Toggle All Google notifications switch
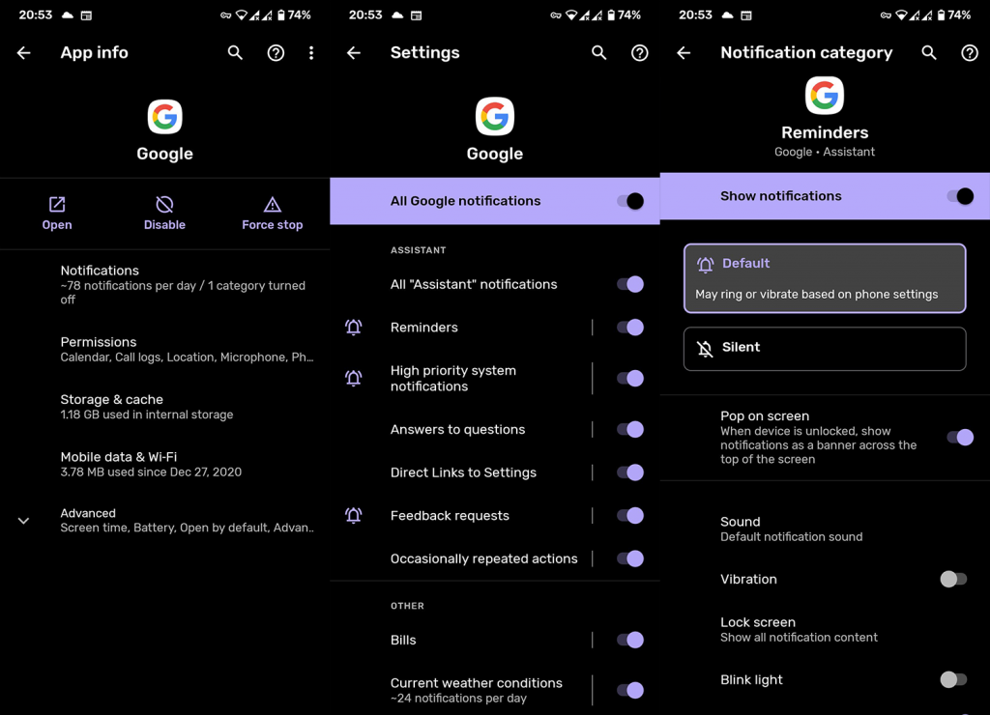Image resolution: width=990 pixels, height=715 pixels. [x=630, y=201]
